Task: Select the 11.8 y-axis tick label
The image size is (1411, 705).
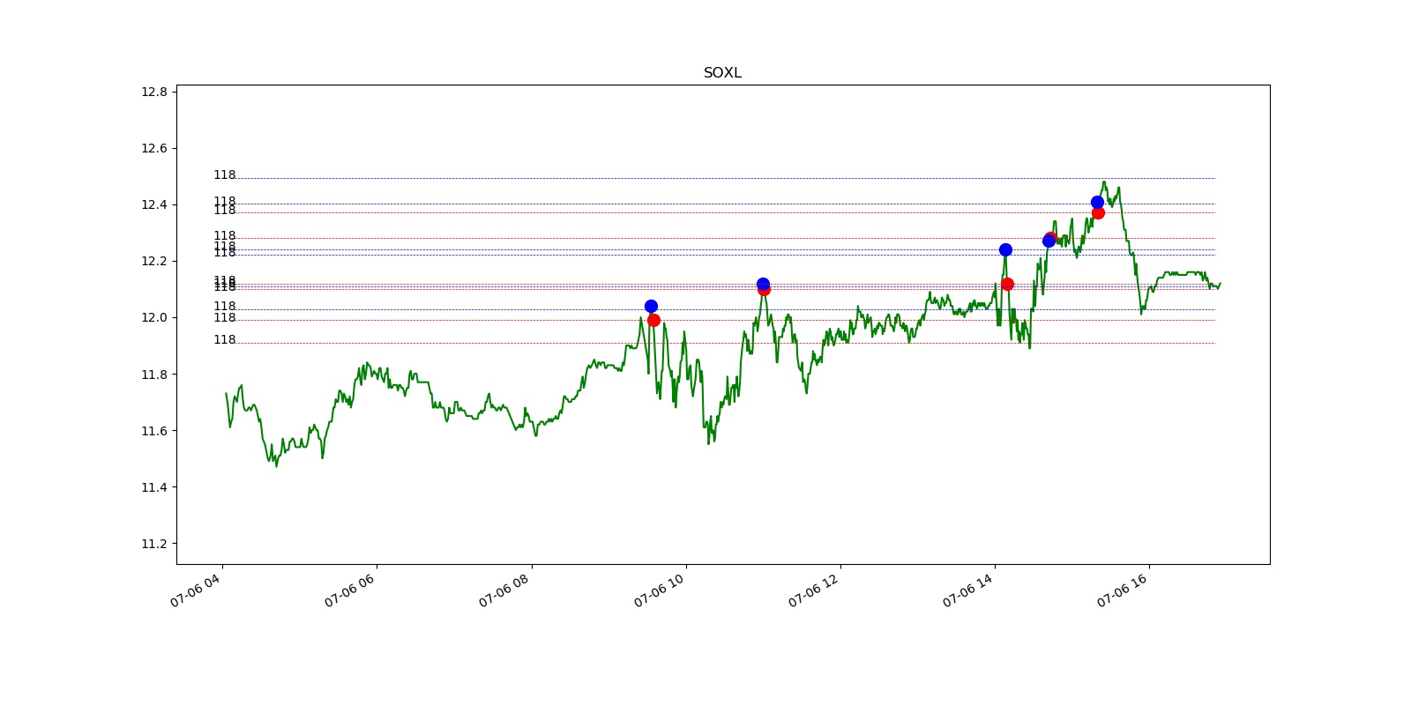Action: pyautogui.click(x=154, y=375)
